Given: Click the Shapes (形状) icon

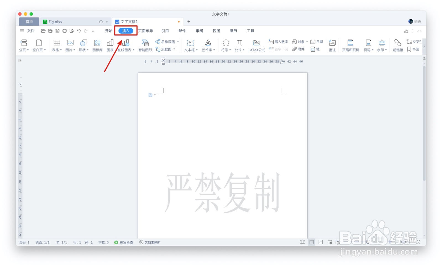Looking at the screenshot, I should [x=83, y=43].
